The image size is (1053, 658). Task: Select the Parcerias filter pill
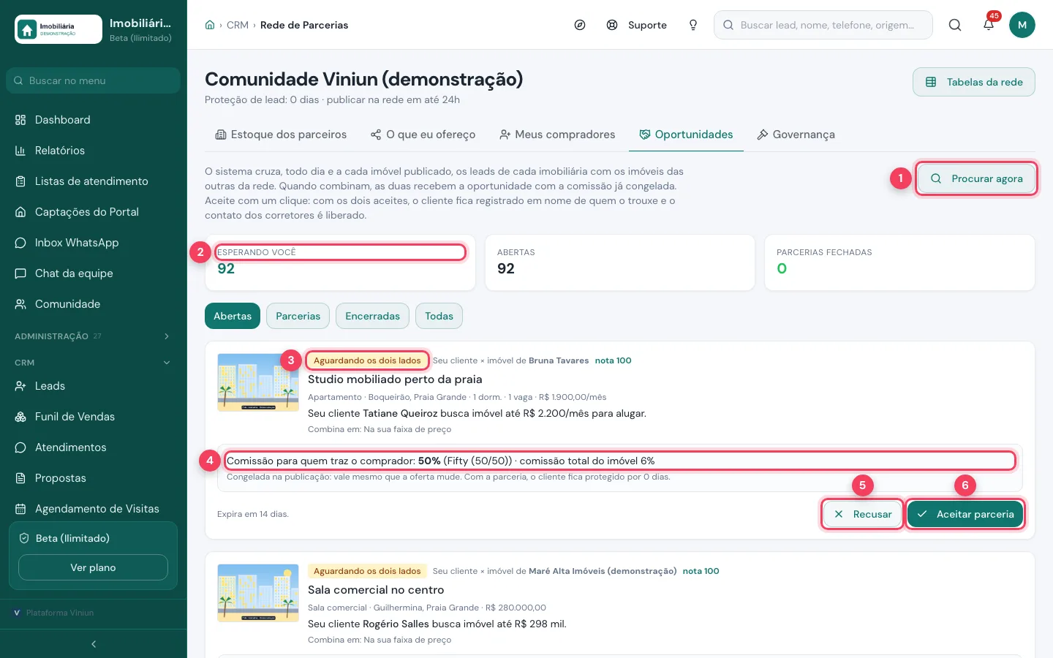point(298,316)
